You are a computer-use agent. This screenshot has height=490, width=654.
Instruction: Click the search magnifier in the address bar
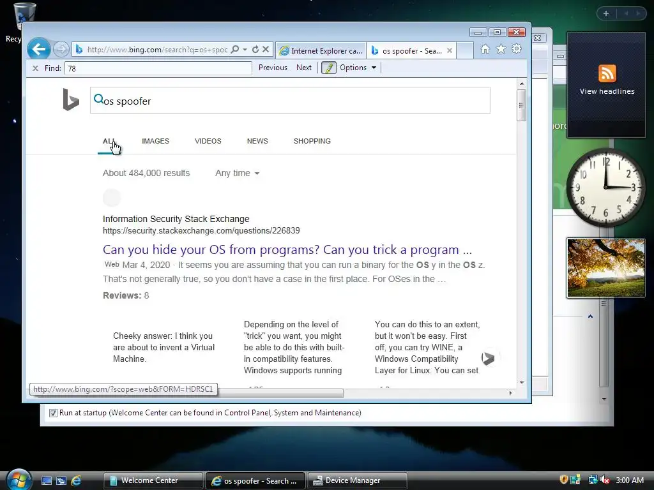[x=235, y=49]
